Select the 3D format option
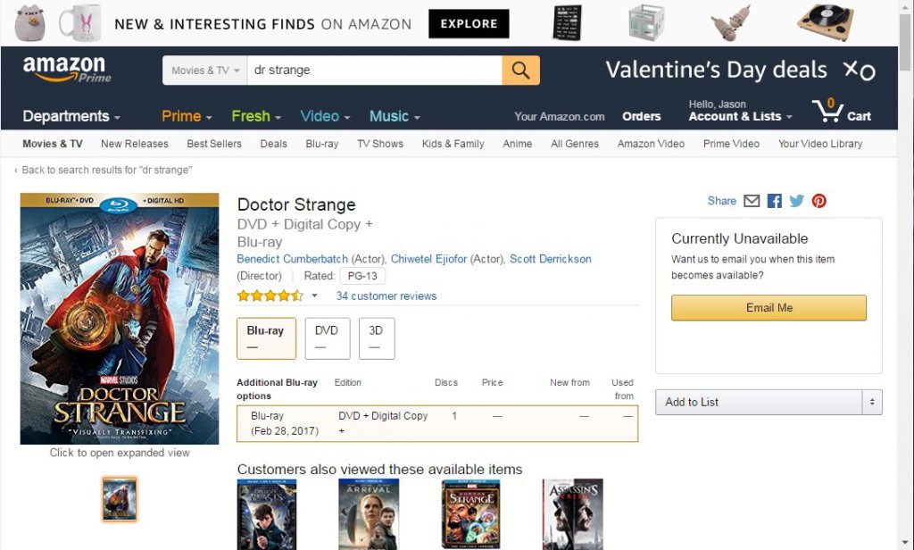Image resolution: width=914 pixels, height=550 pixels. [376, 337]
